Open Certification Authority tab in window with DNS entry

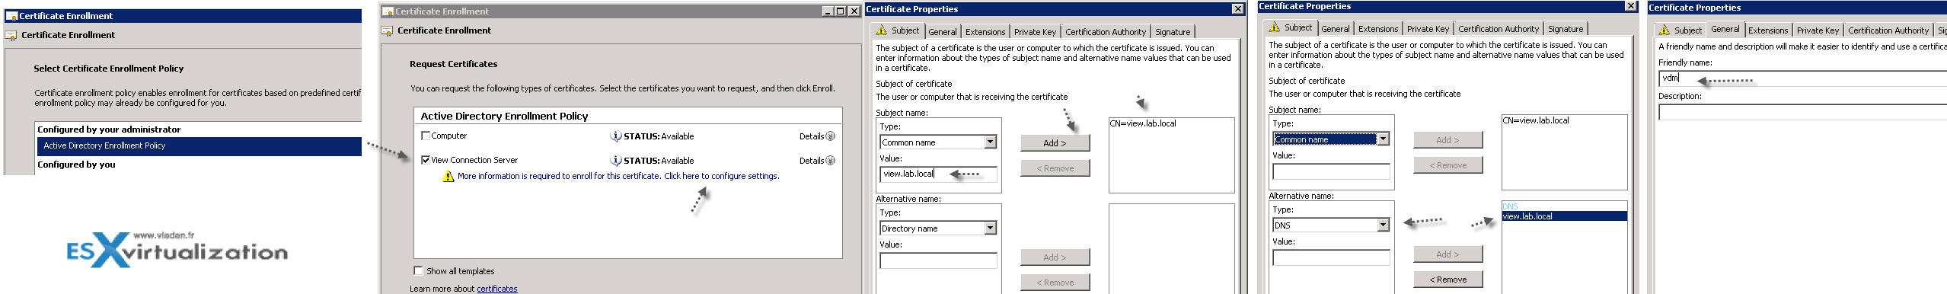(x=1498, y=29)
